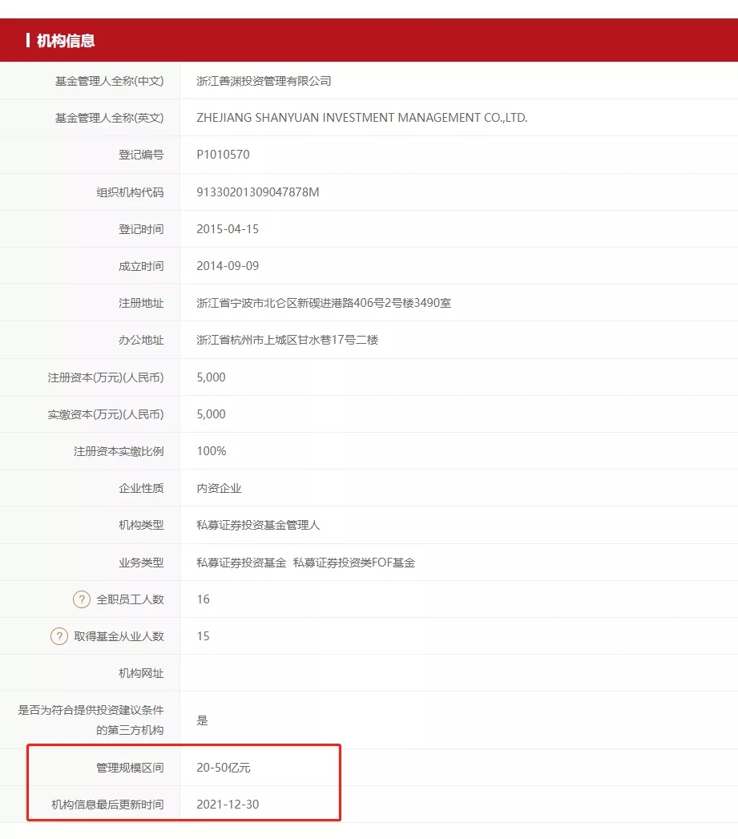Select company name 浙江善渊投资管理有限公司
This screenshot has height=839, width=738.
264,81
